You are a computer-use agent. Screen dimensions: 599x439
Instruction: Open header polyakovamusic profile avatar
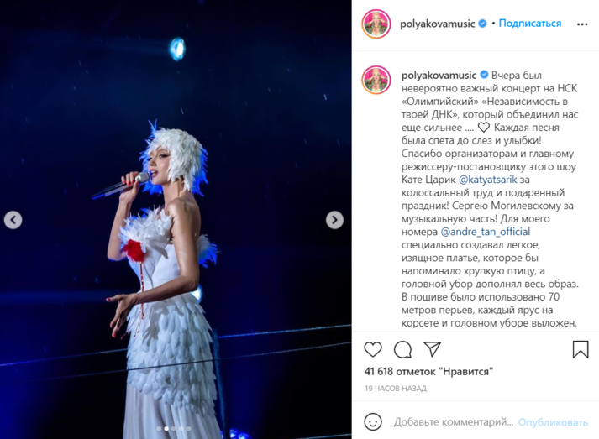click(x=376, y=24)
